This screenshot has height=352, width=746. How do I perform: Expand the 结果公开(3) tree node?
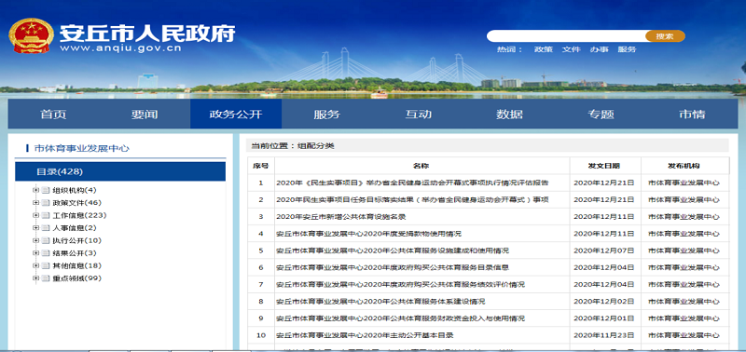pyautogui.click(x=35, y=253)
